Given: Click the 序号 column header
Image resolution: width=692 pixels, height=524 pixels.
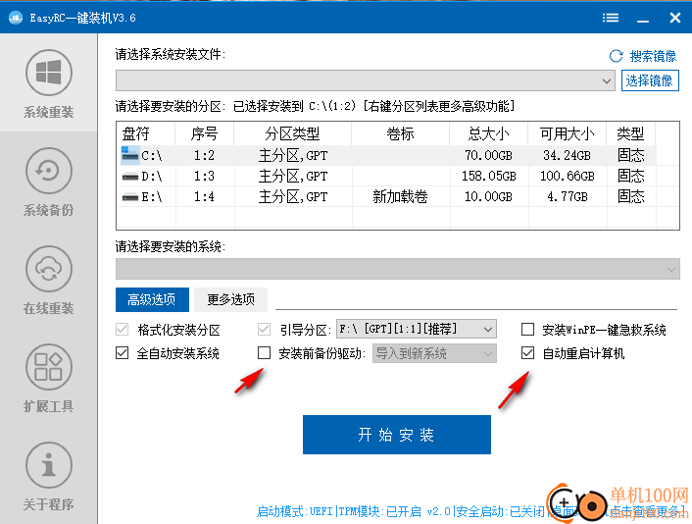Looking at the screenshot, I should point(204,133).
